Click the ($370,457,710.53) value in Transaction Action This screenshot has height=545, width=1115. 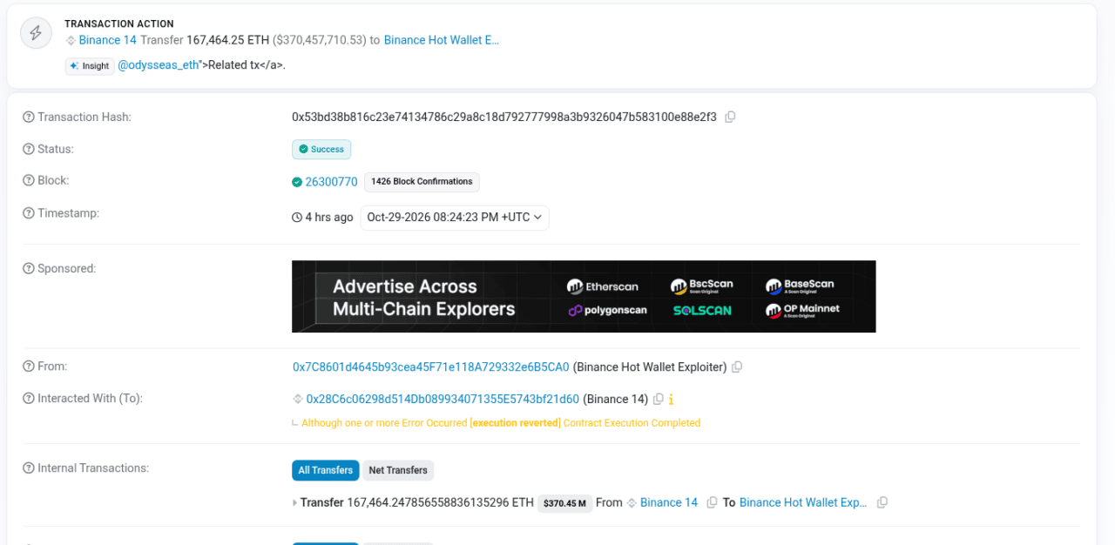tap(319, 40)
